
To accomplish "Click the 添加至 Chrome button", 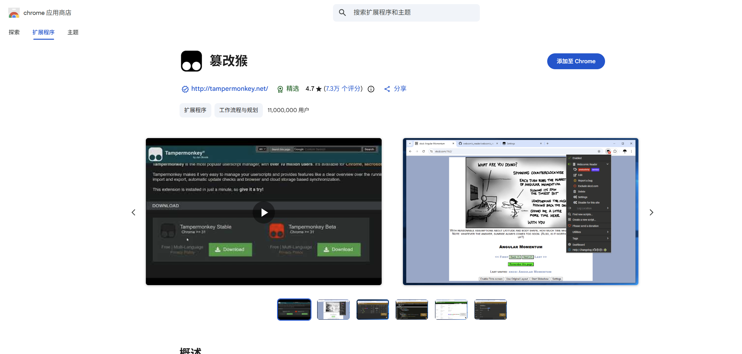I will pos(576,61).
